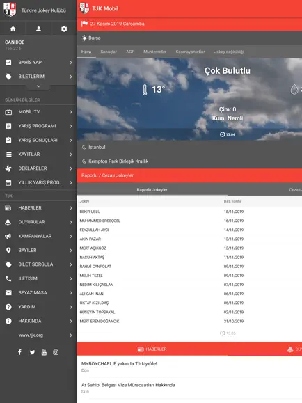Expand the Bahis Yap arrow
Screen dimensions: 302x403
[x=71, y=63]
